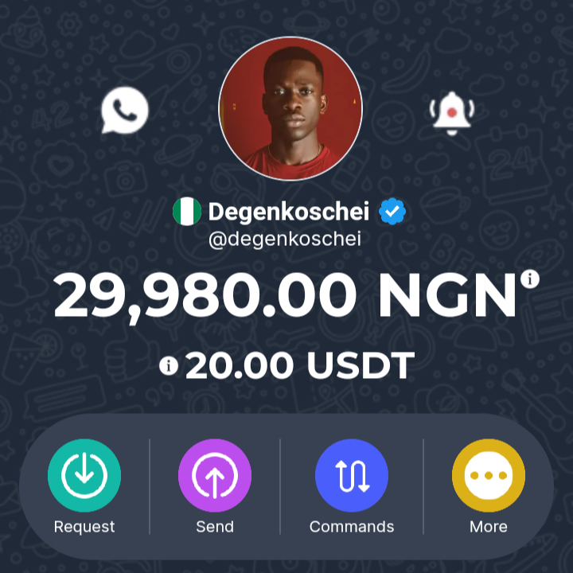573x573 pixels.
Task: Click the teal Request download icon
Action: (x=84, y=475)
